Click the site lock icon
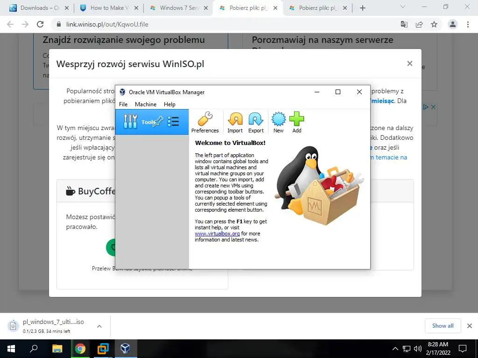The height and width of the screenshot is (358, 478). pyautogui.click(x=59, y=24)
